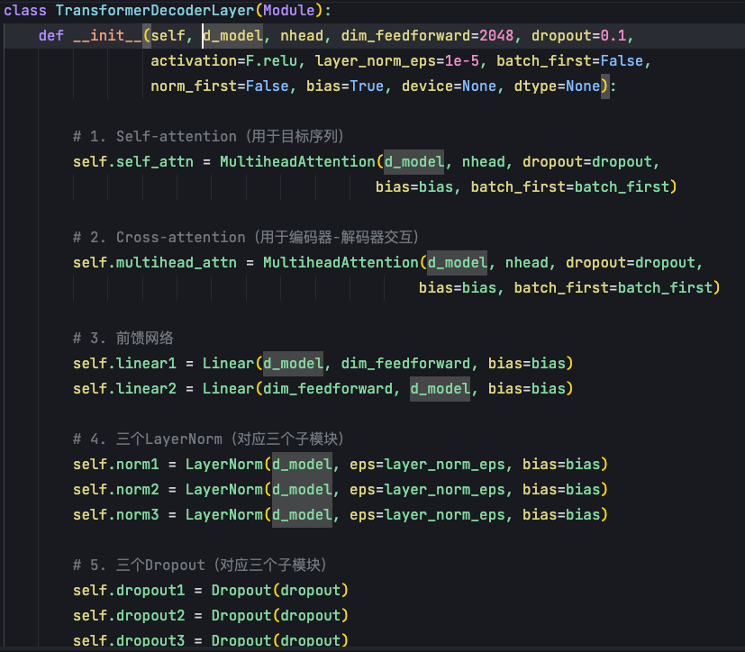Click the class keyword
This screenshot has width=745, height=652.
(25, 11)
